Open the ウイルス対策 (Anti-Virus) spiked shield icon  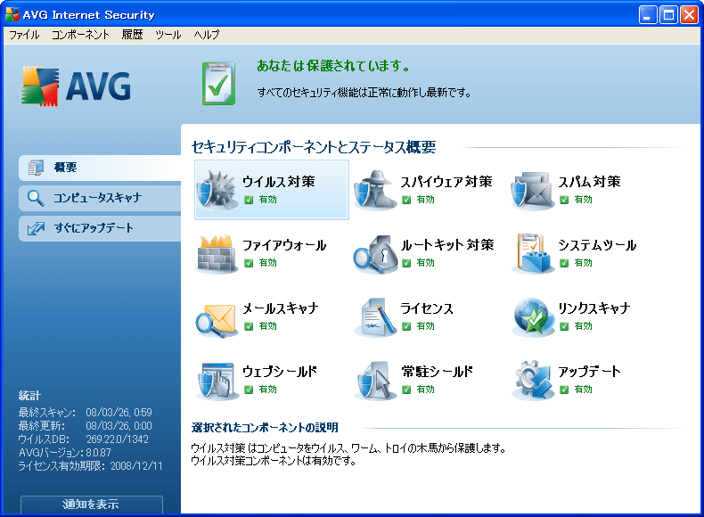[x=217, y=191]
